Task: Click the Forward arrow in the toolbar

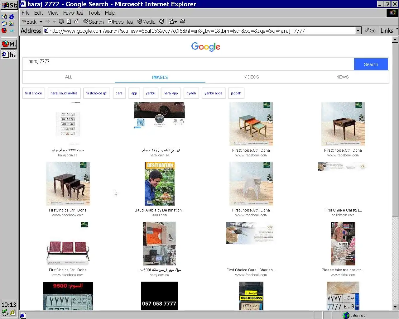Action: click(x=48, y=21)
